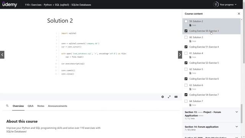Viewport: 245px width, 138px height.
Task: Check the 64. Solution 7 checkbox
Action: coord(186,101)
